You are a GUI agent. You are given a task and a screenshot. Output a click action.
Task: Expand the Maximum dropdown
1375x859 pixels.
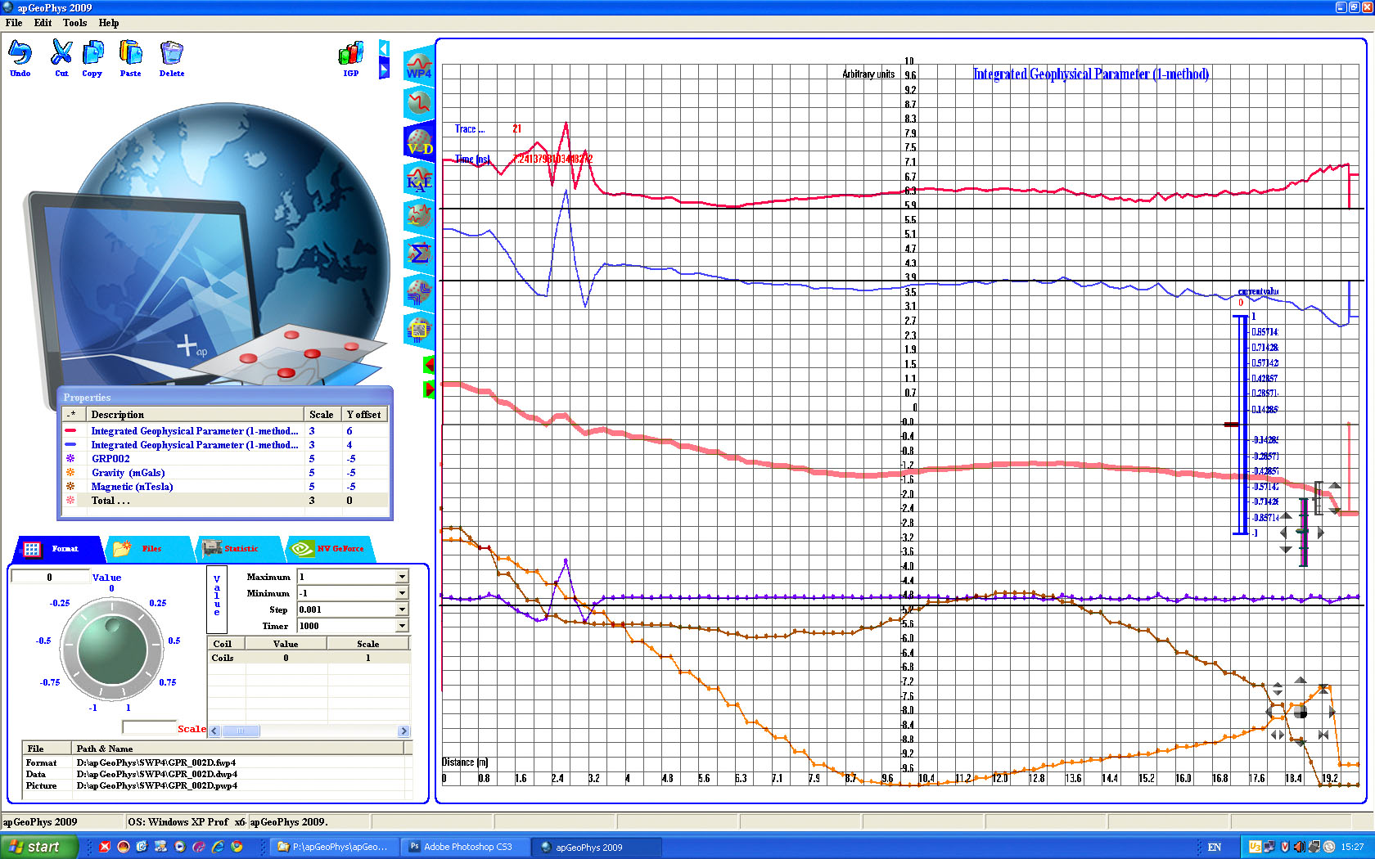point(402,577)
